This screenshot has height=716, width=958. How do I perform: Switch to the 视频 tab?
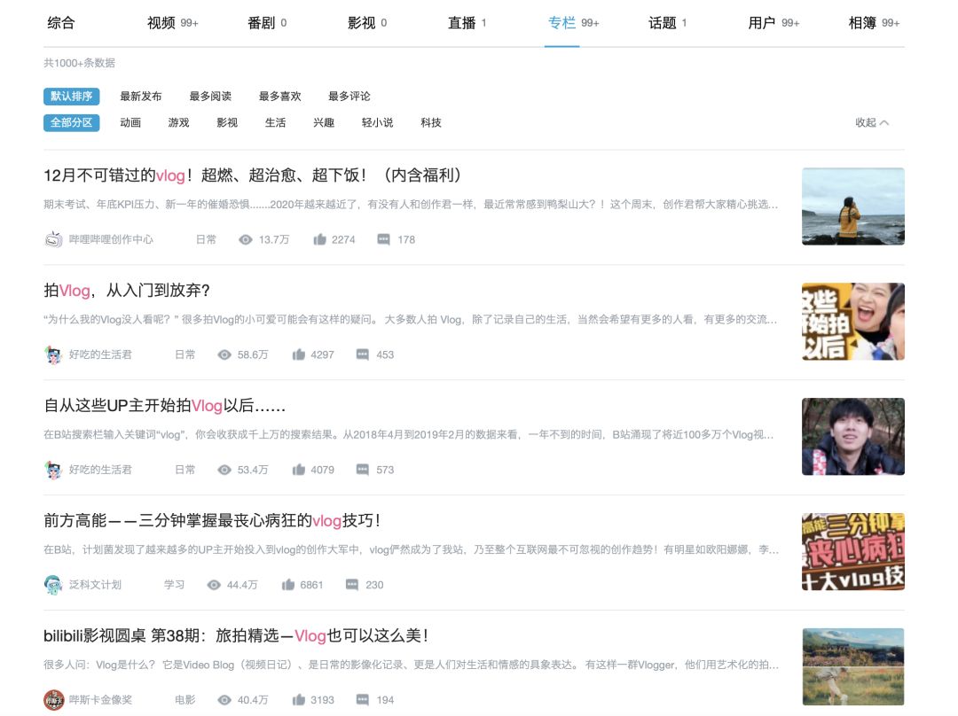(x=172, y=23)
